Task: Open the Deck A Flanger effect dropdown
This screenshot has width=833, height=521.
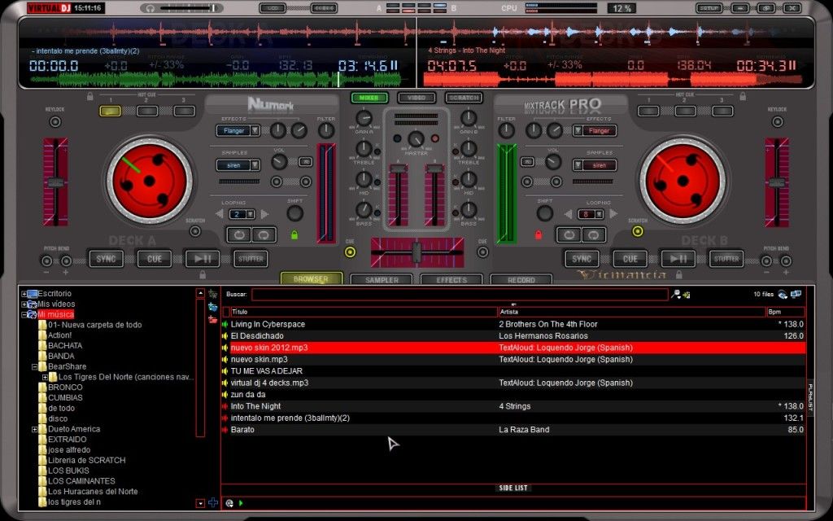Action: [x=255, y=131]
